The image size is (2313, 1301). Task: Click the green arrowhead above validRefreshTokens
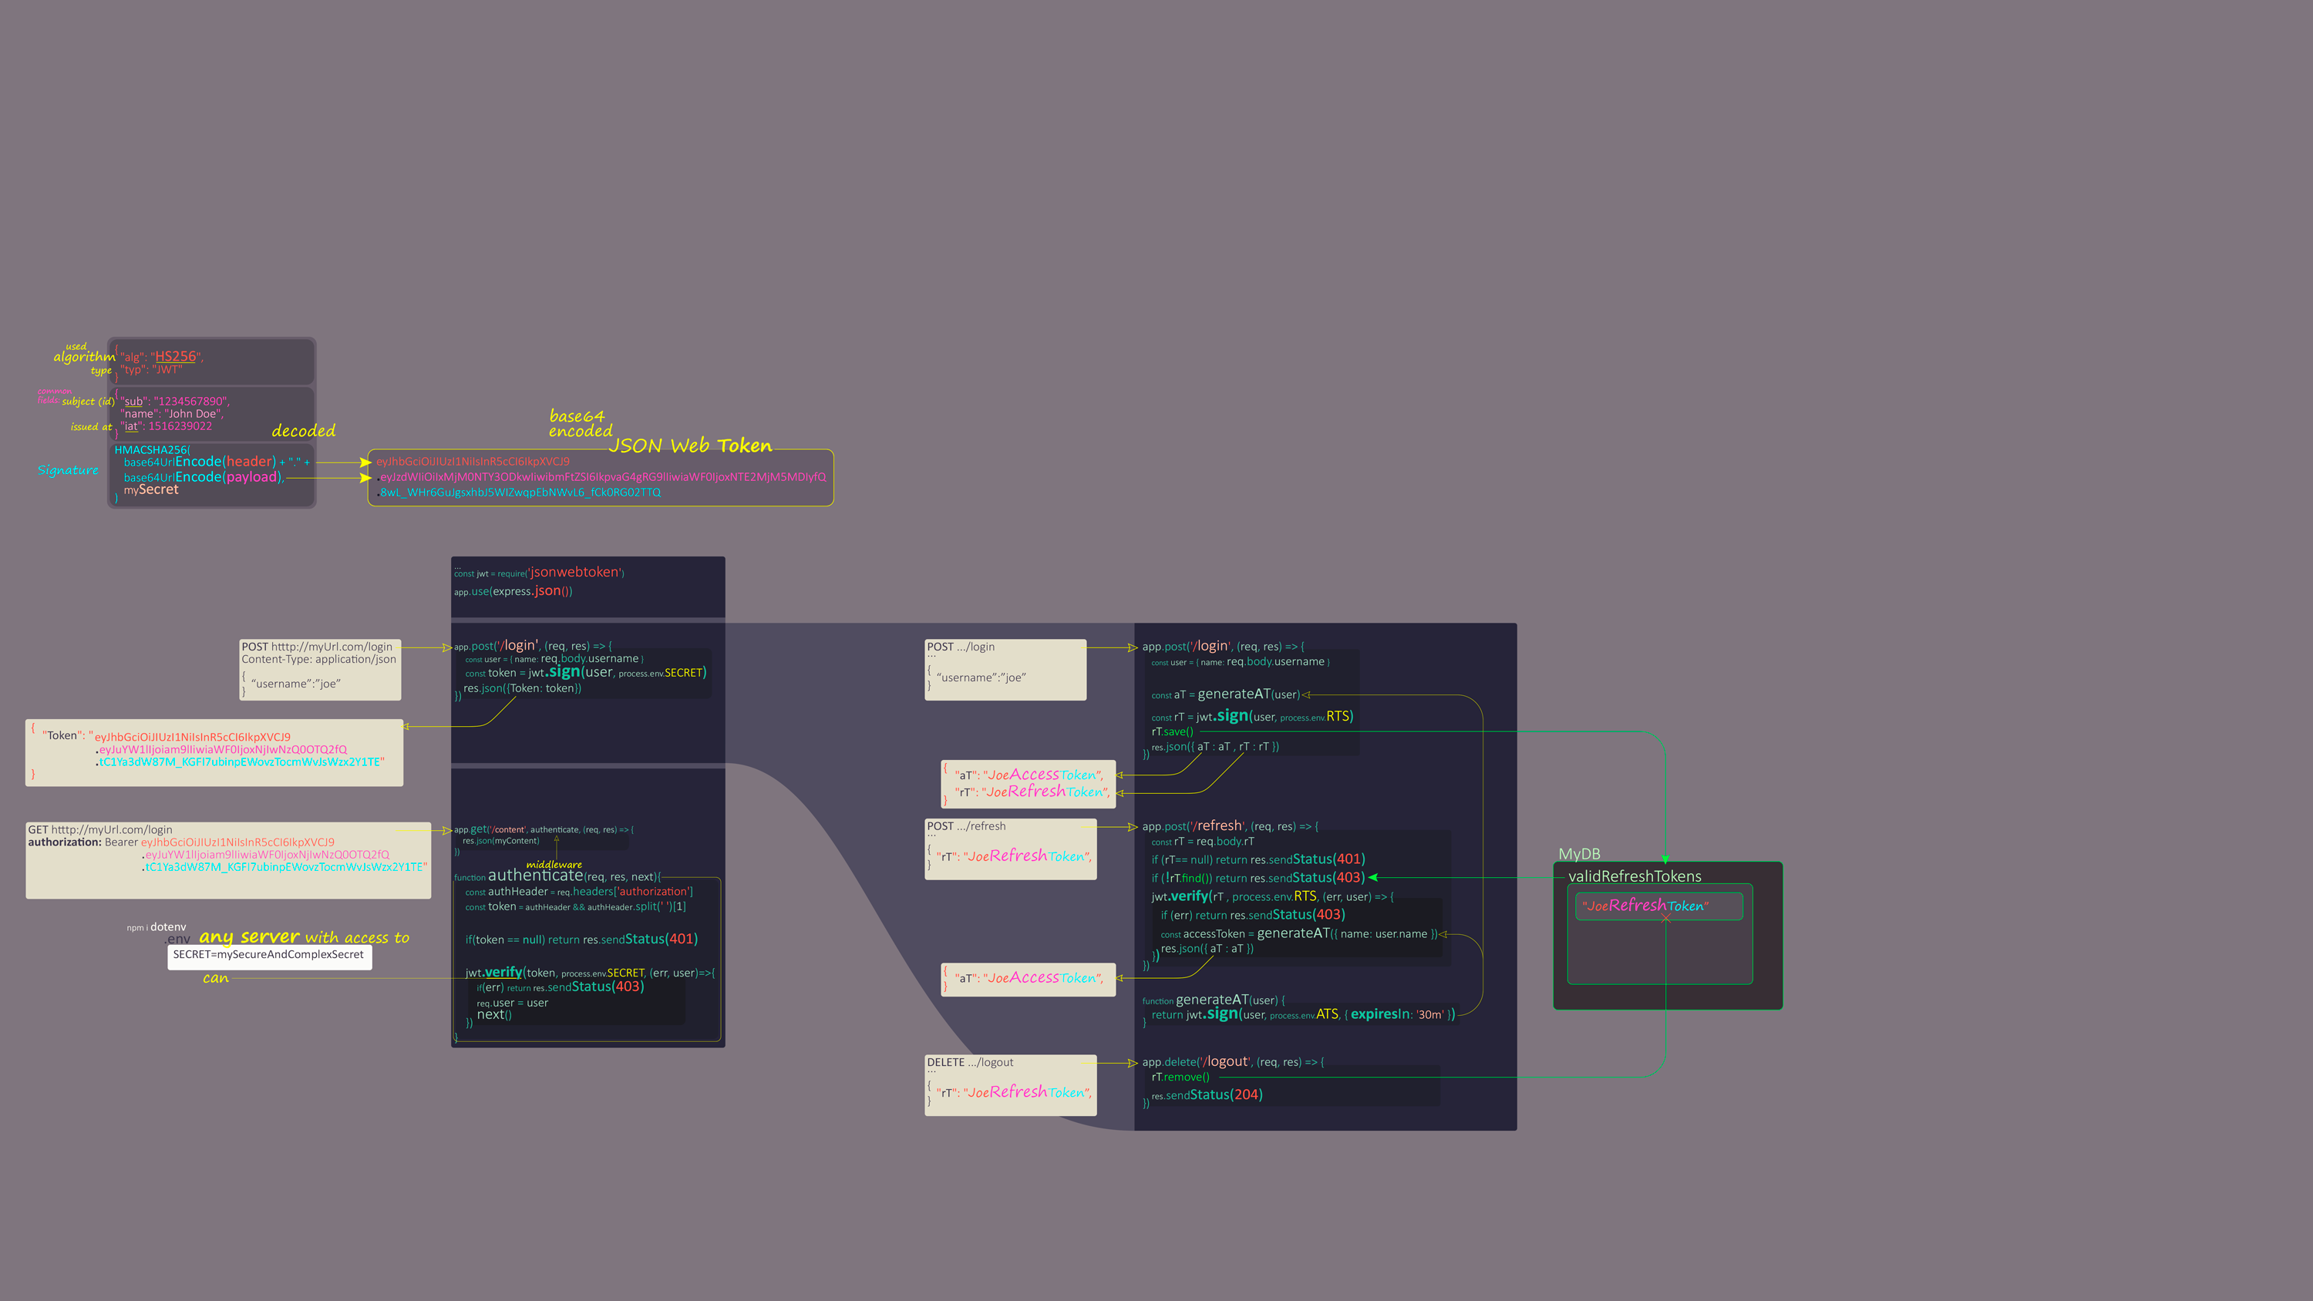click(x=1665, y=859)
